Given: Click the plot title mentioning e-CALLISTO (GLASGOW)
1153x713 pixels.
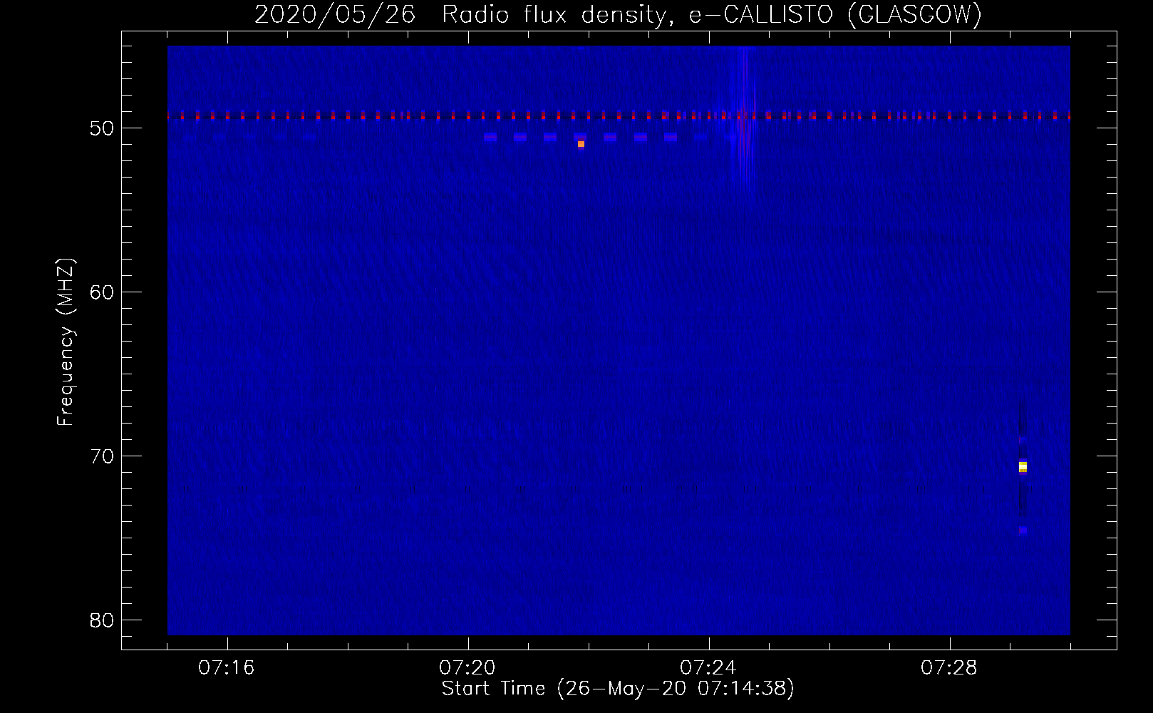Looking at the screenshot, I should pos(618,14).
